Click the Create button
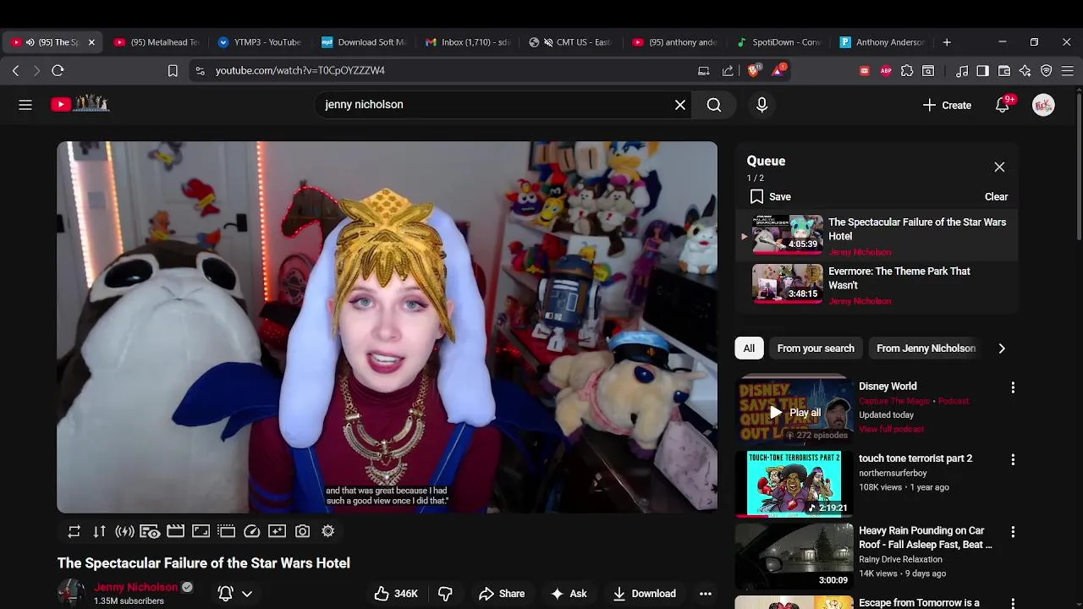The height and width of the screenshot is (609, 1083). click(x=947, y=105)
